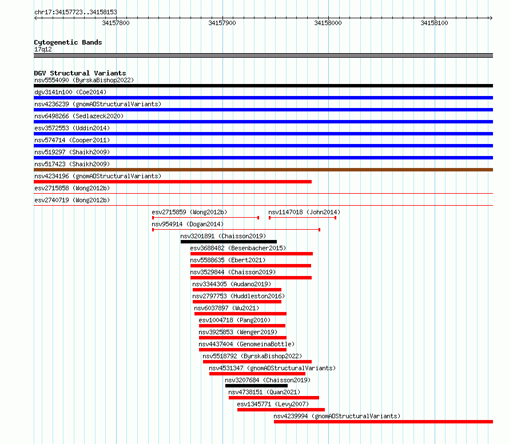
Task: Click nsv6498266 (Sedlazeck2020) label
Action: (x=79, y=116)
